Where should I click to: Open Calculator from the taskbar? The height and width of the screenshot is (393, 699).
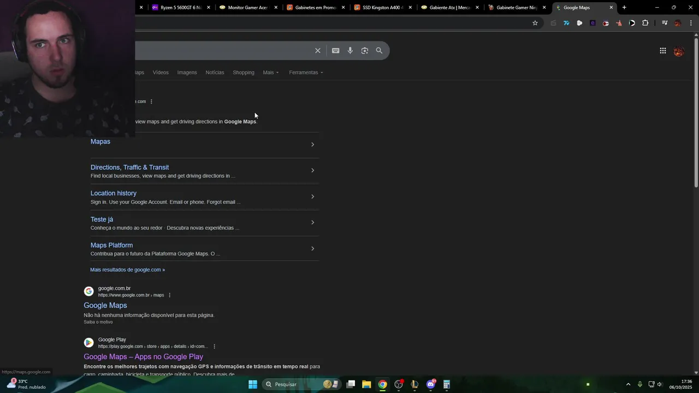[x=447, y=384]
